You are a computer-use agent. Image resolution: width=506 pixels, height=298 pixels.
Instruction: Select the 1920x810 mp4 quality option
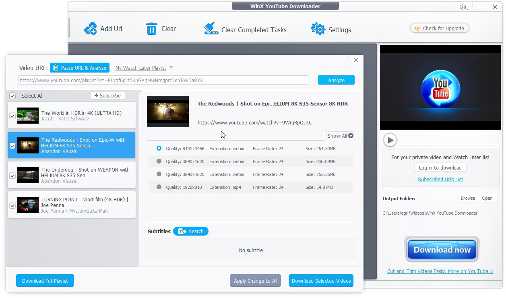click(159, 187)
